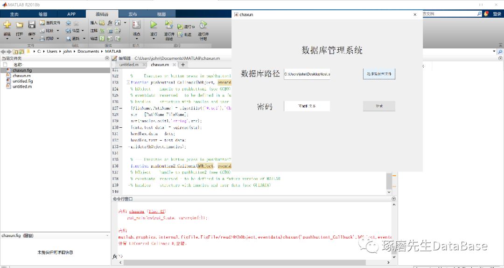Viewport: 504px width, 268px height.
Task: Switch to the 绘图 (Plots) ribbon tab
Action: point(43,14)
